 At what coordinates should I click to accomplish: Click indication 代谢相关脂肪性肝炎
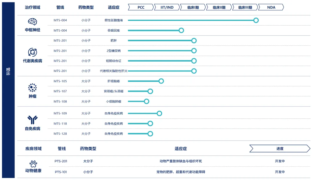[114, 71]
